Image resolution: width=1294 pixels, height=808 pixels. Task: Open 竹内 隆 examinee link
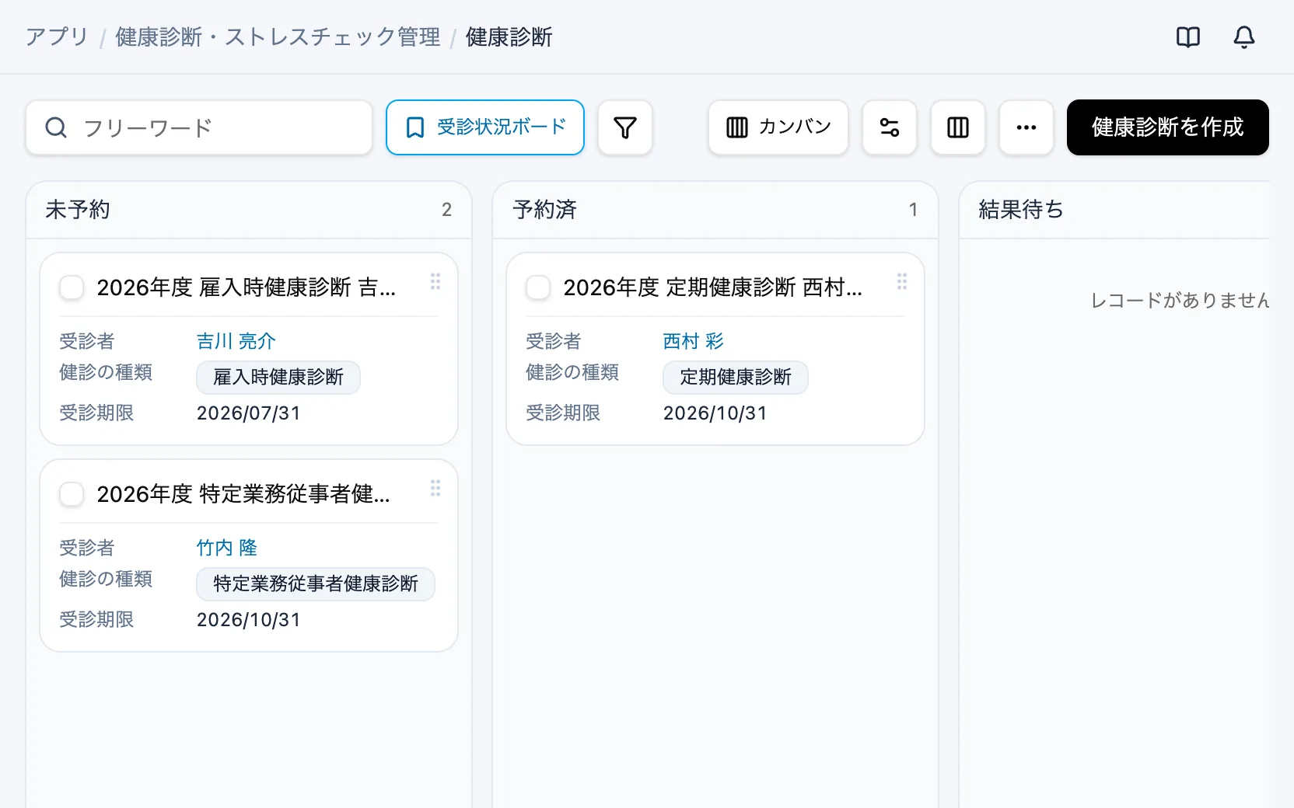(226, 548)
